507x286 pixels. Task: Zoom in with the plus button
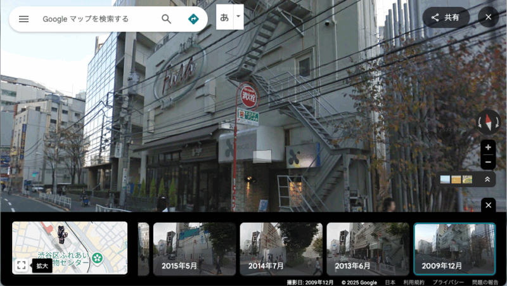coord(488,147)
